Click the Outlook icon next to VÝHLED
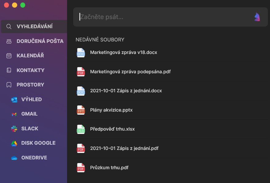Viewport: 270px width, 183px height. coord(14,100)
